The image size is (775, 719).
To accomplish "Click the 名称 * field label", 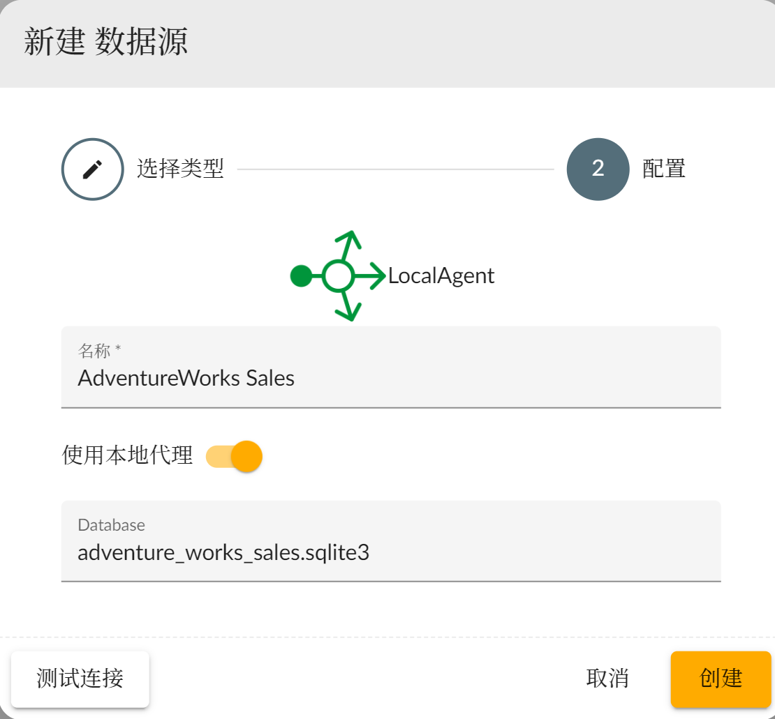I will [99, 350].
